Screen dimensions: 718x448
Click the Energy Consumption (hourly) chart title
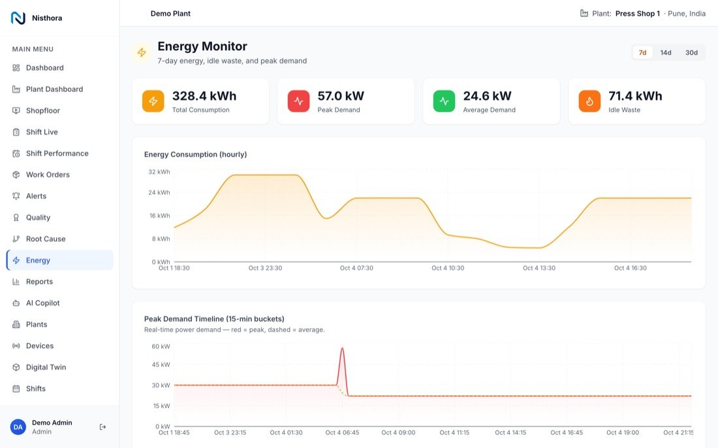click(196, 155)
